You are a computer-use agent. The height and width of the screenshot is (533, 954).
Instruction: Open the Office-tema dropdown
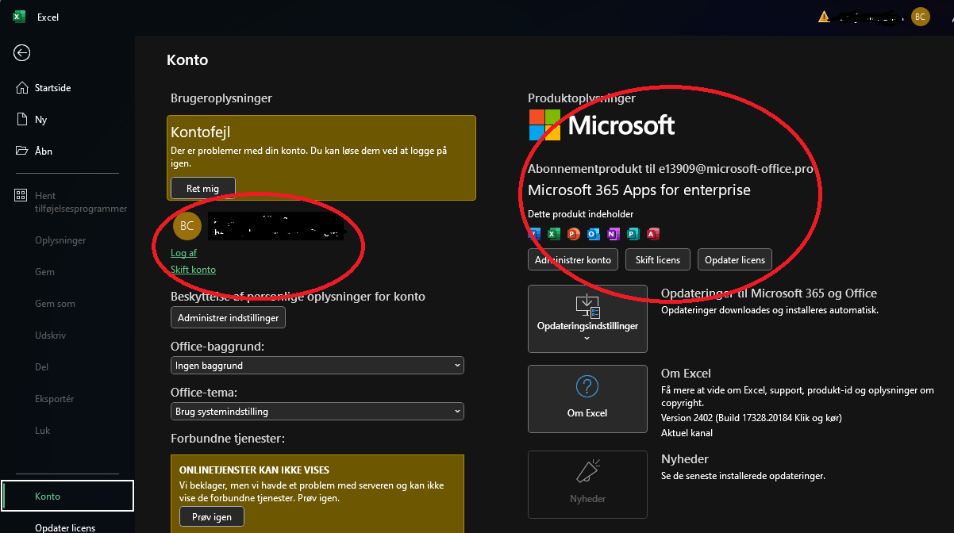click(317, 412)
